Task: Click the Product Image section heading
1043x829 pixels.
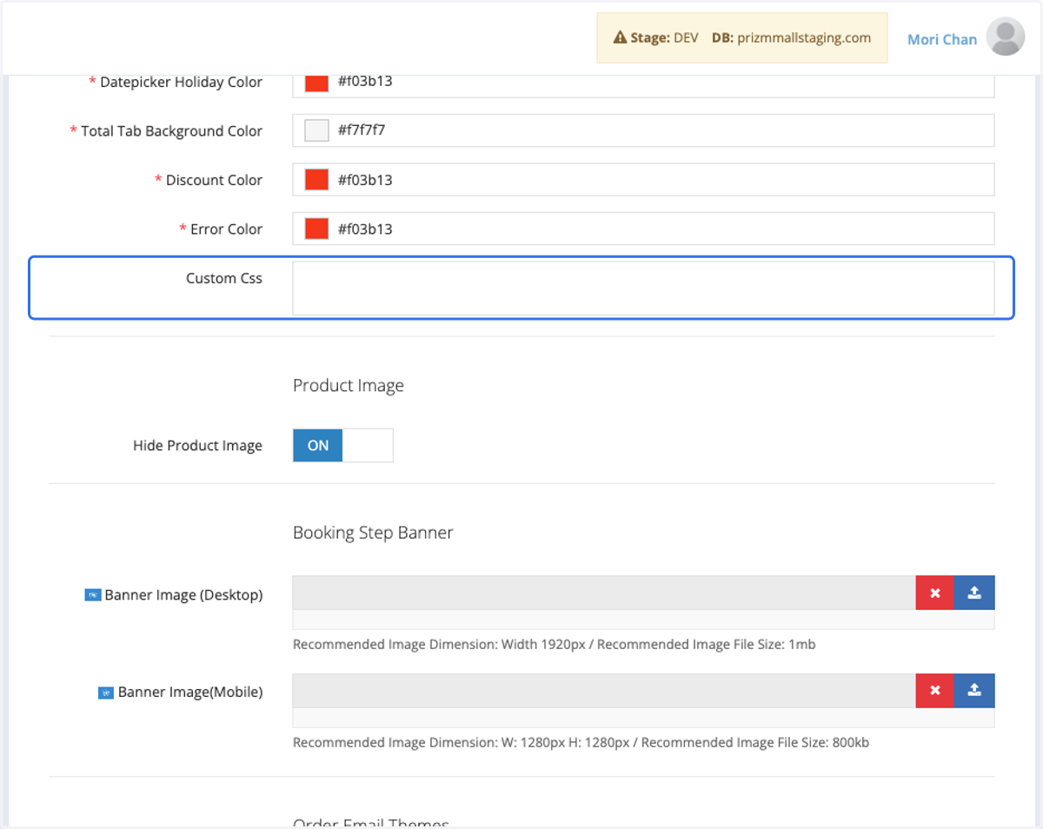Action: tap(349, 386)
